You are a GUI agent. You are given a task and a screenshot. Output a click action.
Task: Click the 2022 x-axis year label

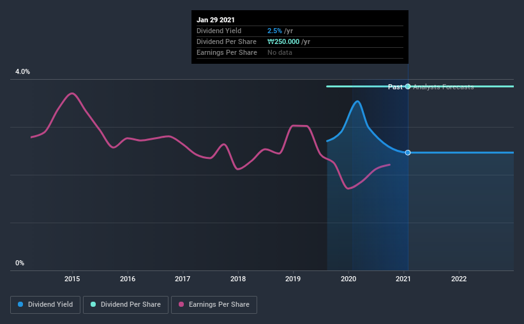click(459, 279)
